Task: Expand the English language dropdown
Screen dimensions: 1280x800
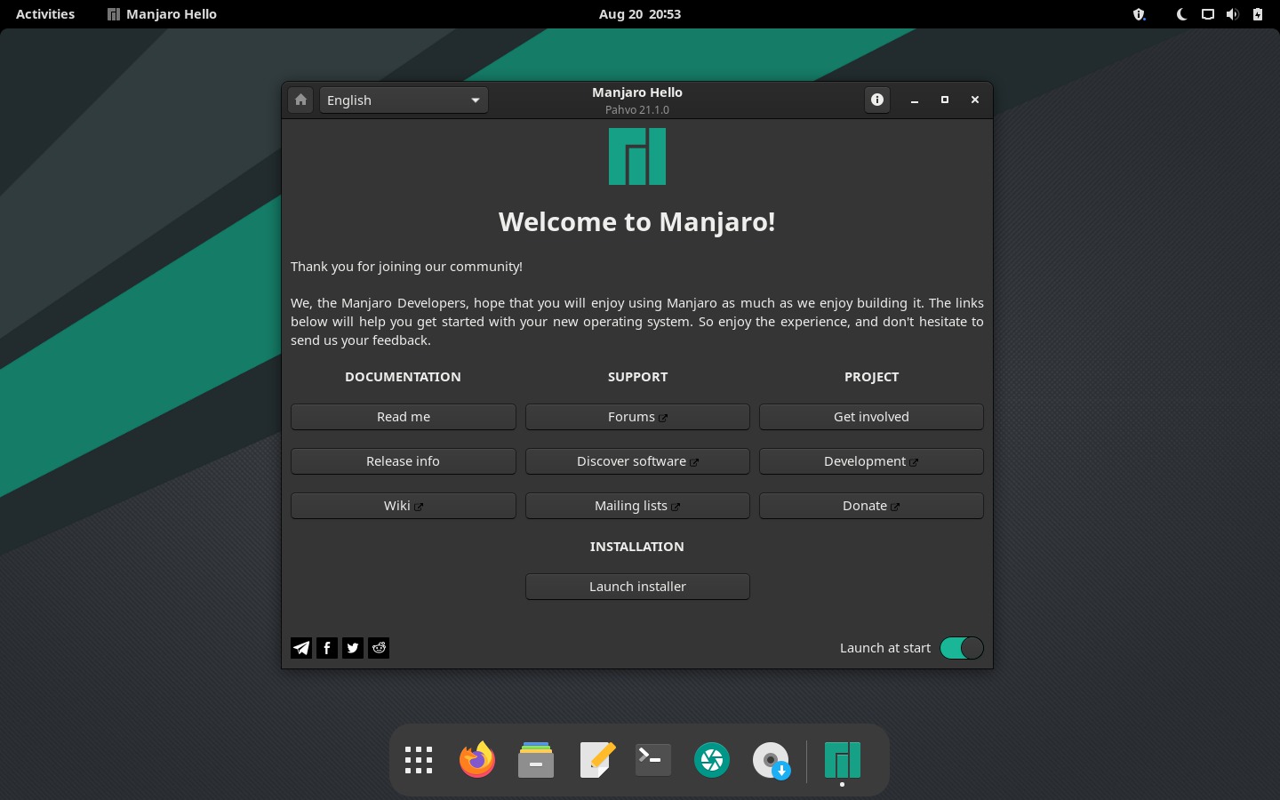Action: [x=404, y=100]
